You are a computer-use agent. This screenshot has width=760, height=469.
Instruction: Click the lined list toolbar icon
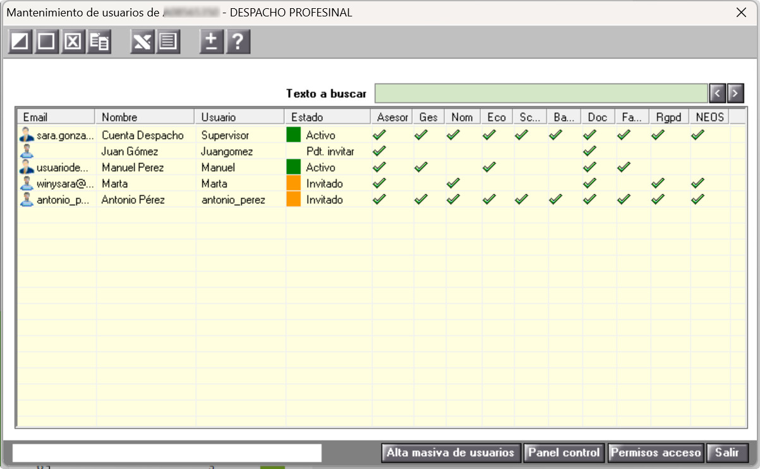[x=169, y=42]
